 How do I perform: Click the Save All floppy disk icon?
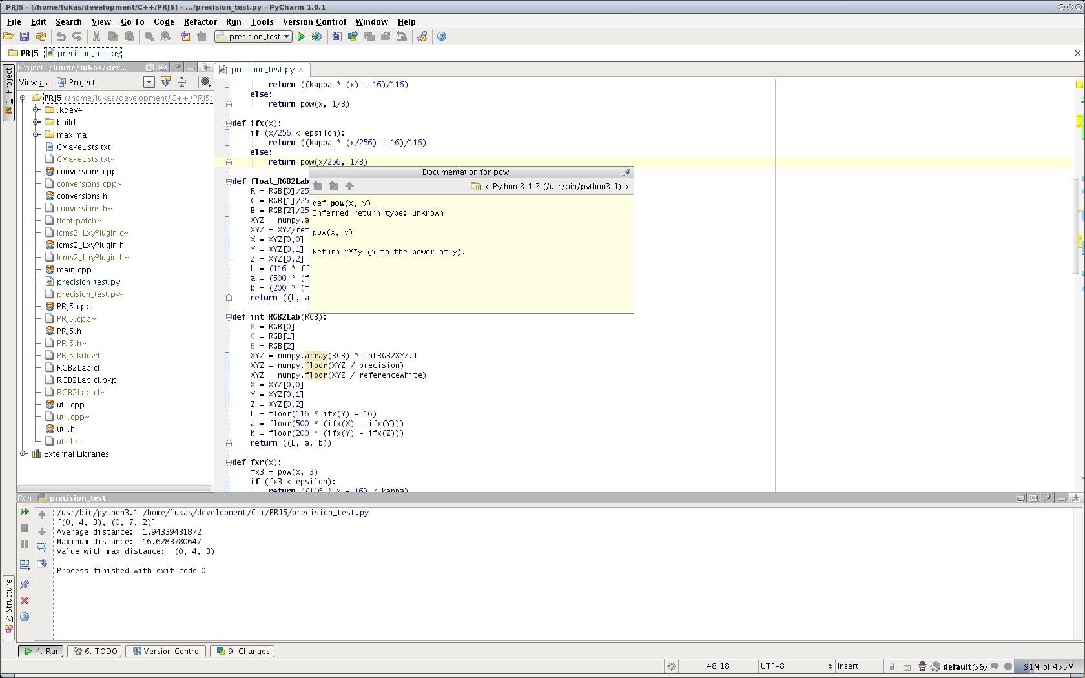(25, 37)
